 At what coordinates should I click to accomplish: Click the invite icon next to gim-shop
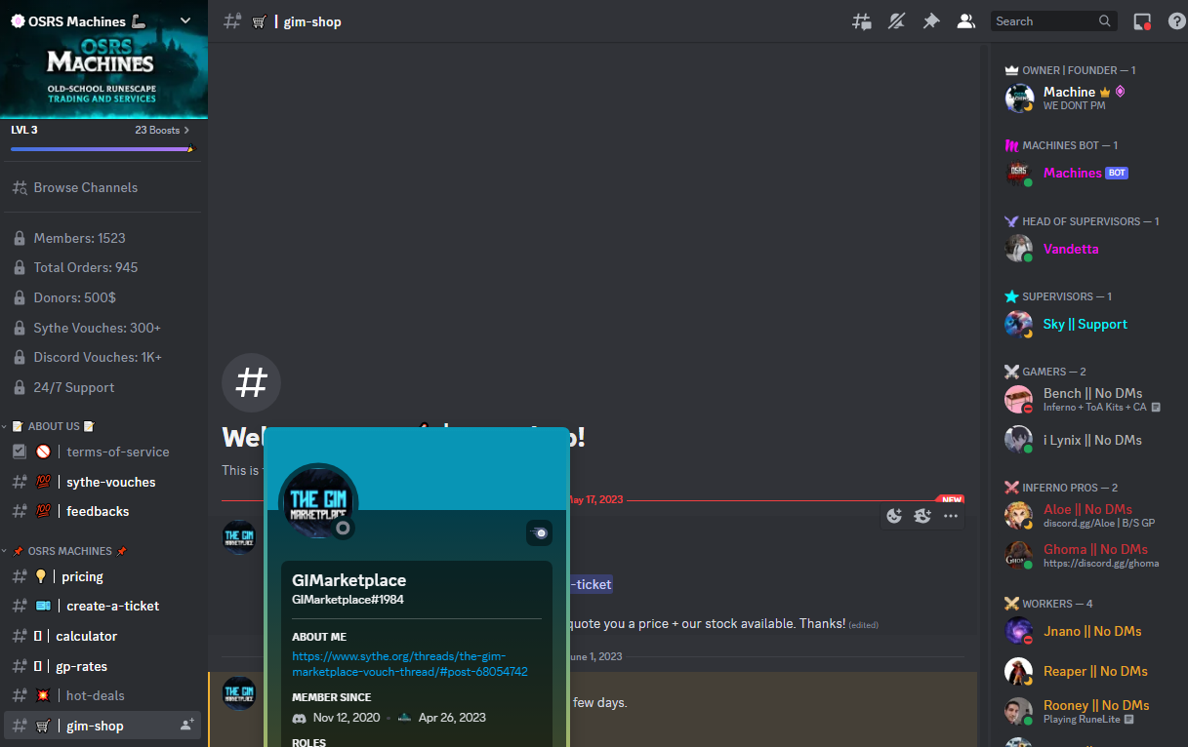187,726
